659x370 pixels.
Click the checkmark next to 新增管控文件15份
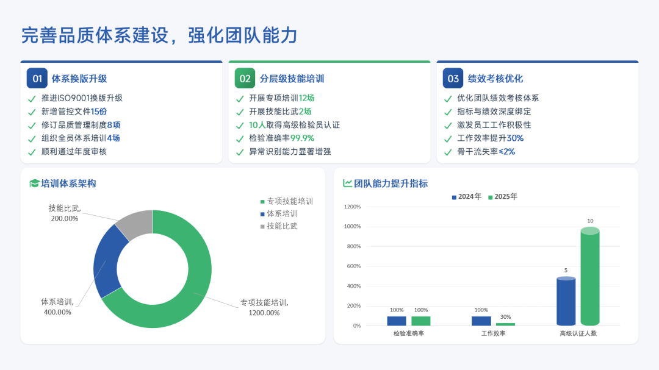[x=32, y=112]
